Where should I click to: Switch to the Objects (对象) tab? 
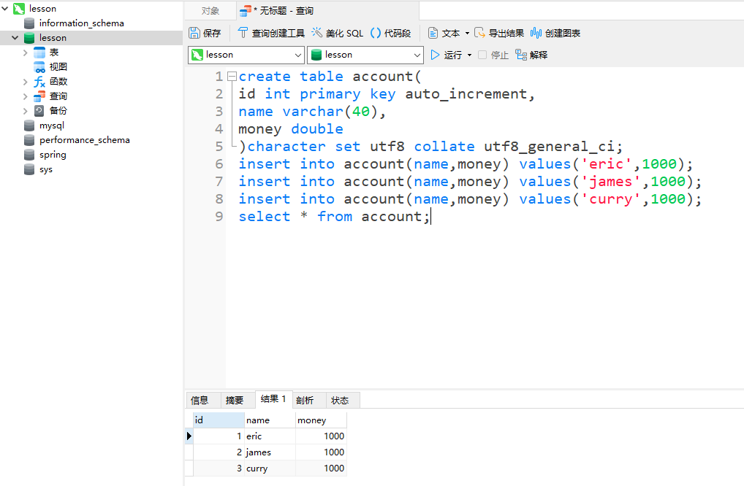[210, 11]
